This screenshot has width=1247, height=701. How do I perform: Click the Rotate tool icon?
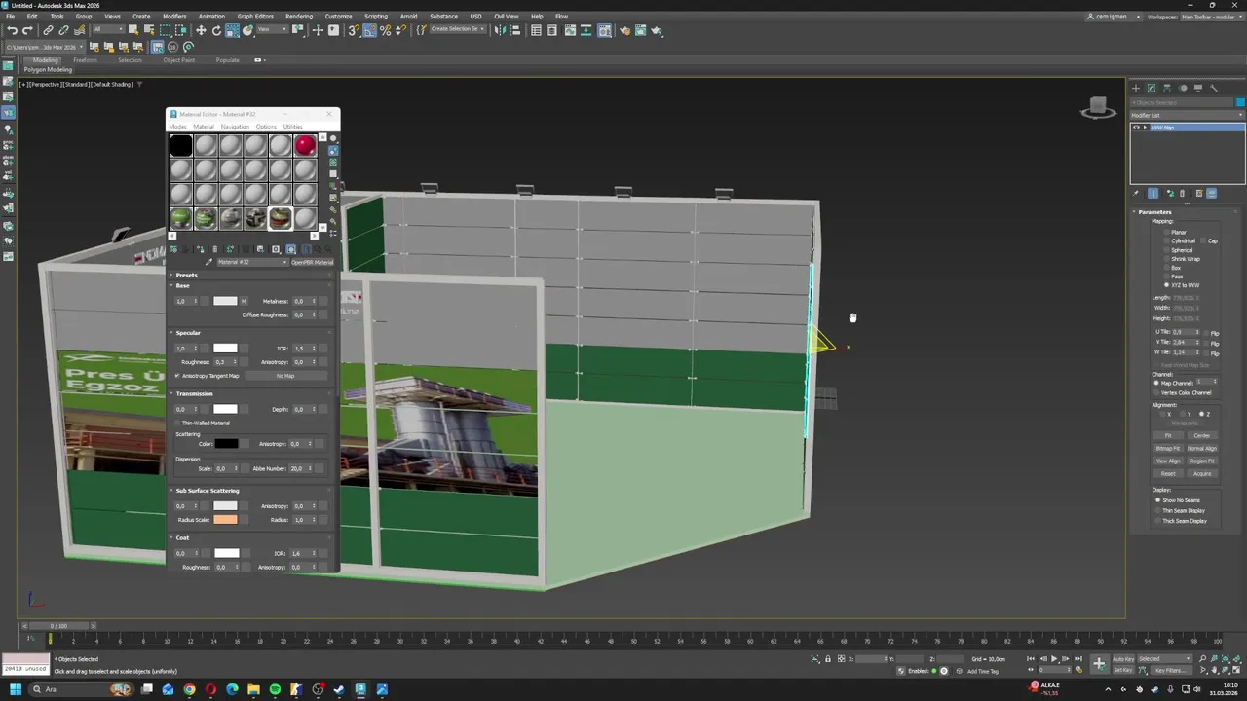pyautogui.click(x=216, y=30)
